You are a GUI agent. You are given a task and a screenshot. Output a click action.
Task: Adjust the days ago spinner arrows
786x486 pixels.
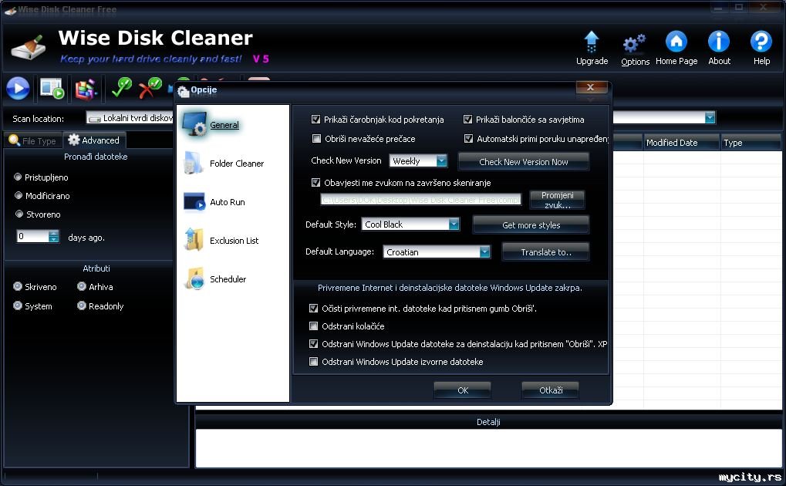click(x=54, y=236)
